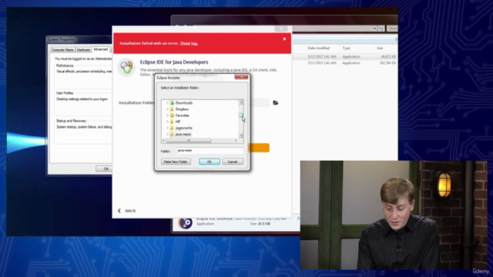
Task: Click the orange Install button
Action: click(259, 148)
